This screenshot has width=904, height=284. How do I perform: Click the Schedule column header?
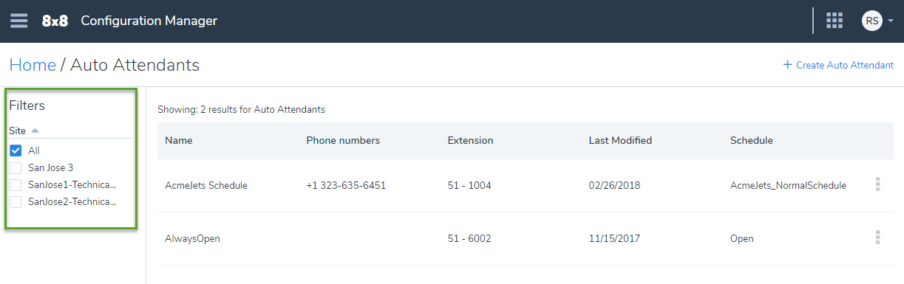click(751, 140)
